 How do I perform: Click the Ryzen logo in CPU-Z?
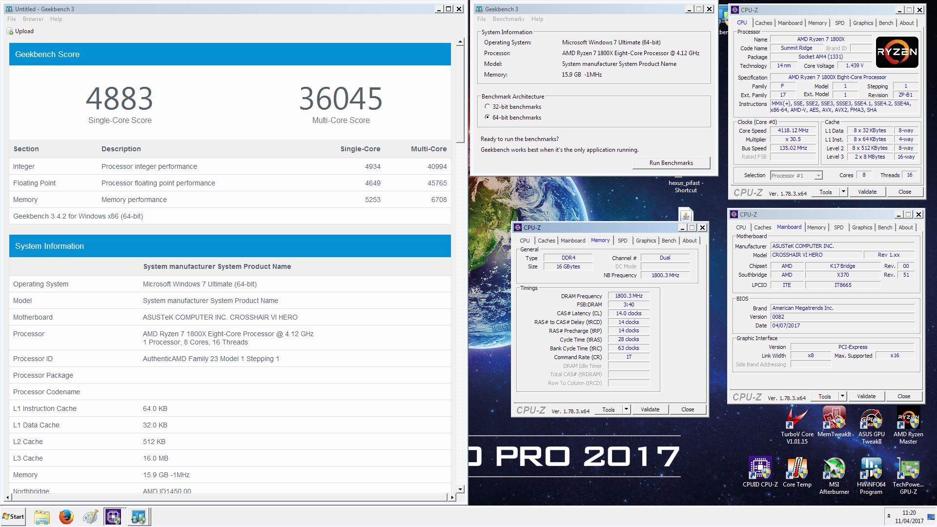coord(897,52)
